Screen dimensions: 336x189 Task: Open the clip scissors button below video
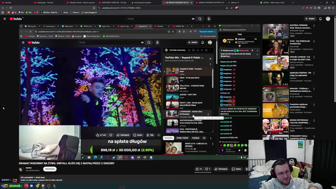(x=247, y=169)
